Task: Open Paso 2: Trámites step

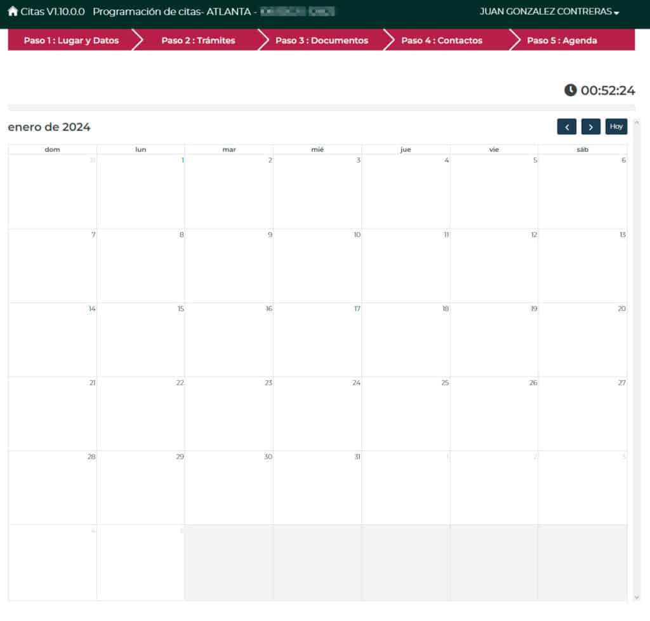Action: point(198,41)
